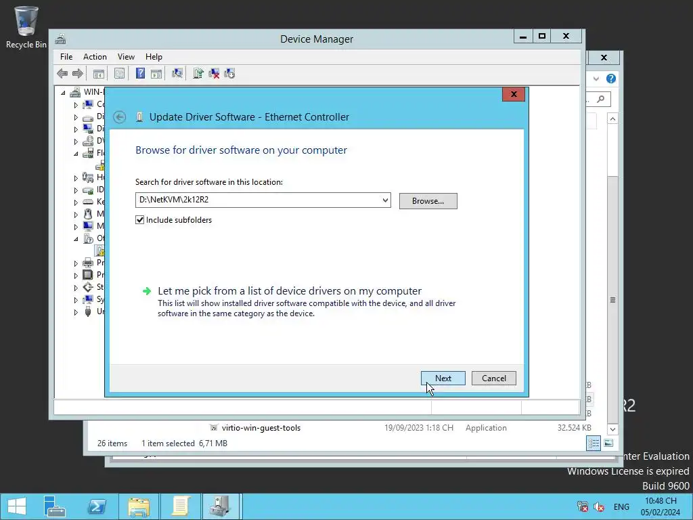Switch File Explorer to details view icon
The height and width of the screenshot is (520, 693).
594,443
